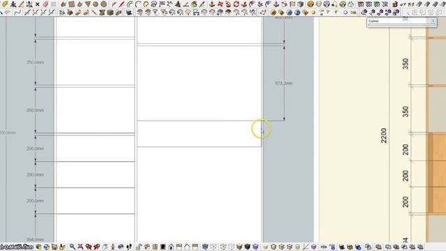Viewport: 446px width, 251px height.
Task: Choose the tan square Rectangle shape tool
Action: pyautogui.click(x=72, y=4)
